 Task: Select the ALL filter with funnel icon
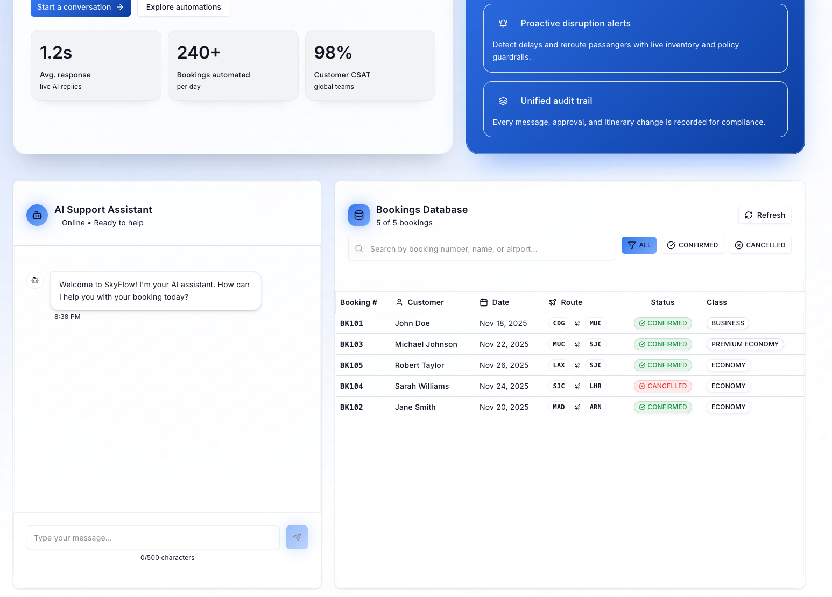(639, 245)
